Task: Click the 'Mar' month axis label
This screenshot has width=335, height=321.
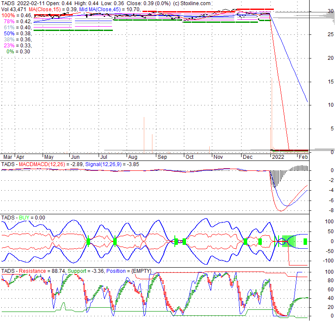Action: coord(8,157)
